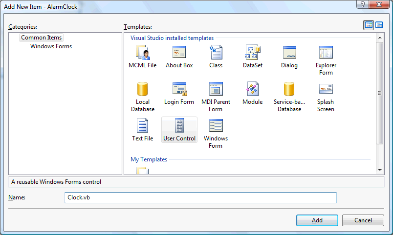393x235 pixels.
Task: Switch to small icons list view
Action: coord(379,25)
